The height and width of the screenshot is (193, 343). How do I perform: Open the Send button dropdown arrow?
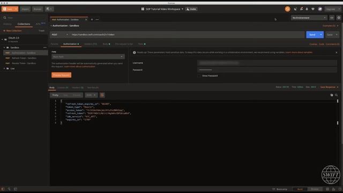coord(321,34)
